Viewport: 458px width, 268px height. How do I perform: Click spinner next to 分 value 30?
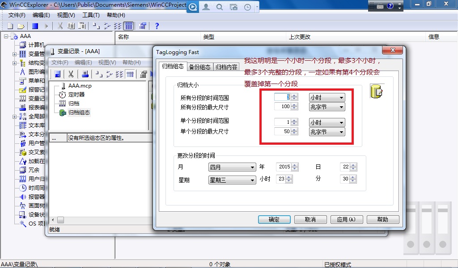click(353, 179)
